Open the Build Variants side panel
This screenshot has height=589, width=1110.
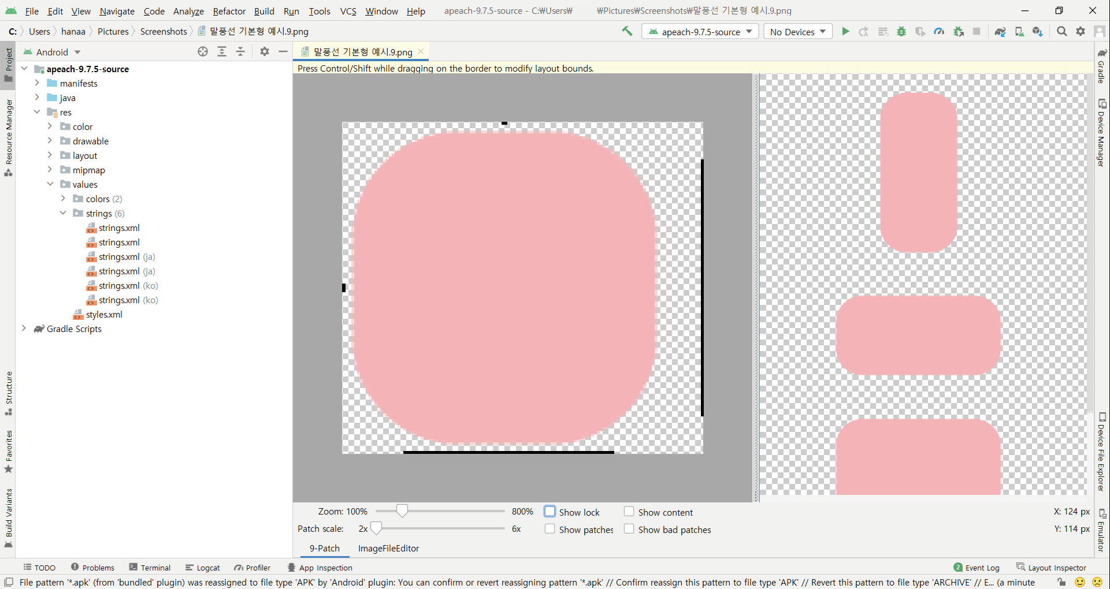pos(8,518)
